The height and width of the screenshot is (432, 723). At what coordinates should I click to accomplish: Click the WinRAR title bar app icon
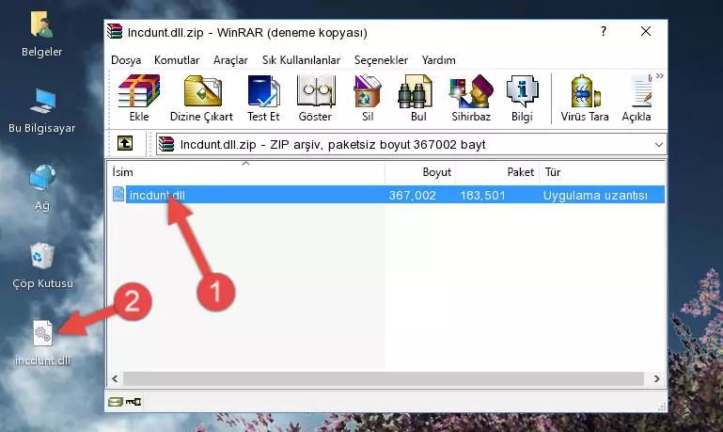pyautogui.click(x=115, y=31)
